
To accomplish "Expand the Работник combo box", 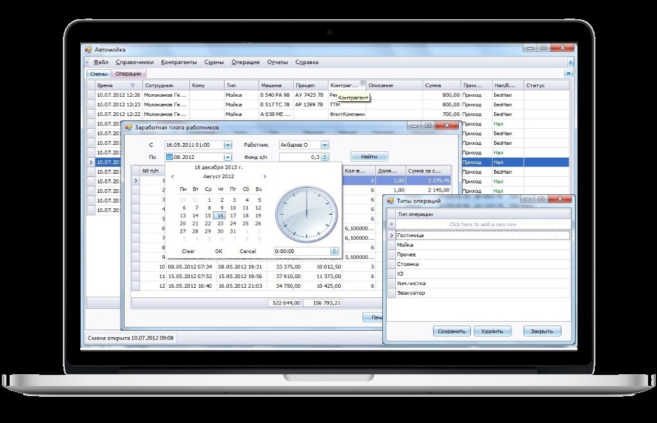I will tap(325, 145).
